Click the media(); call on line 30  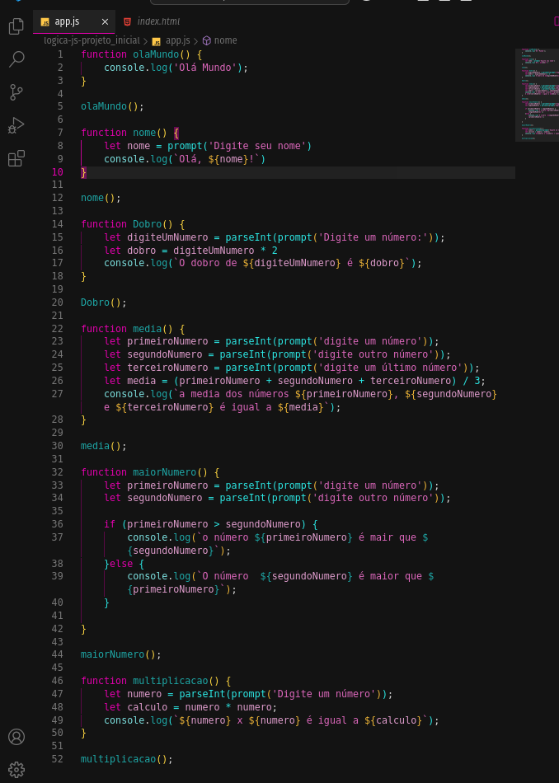click(x=104, y=446)
